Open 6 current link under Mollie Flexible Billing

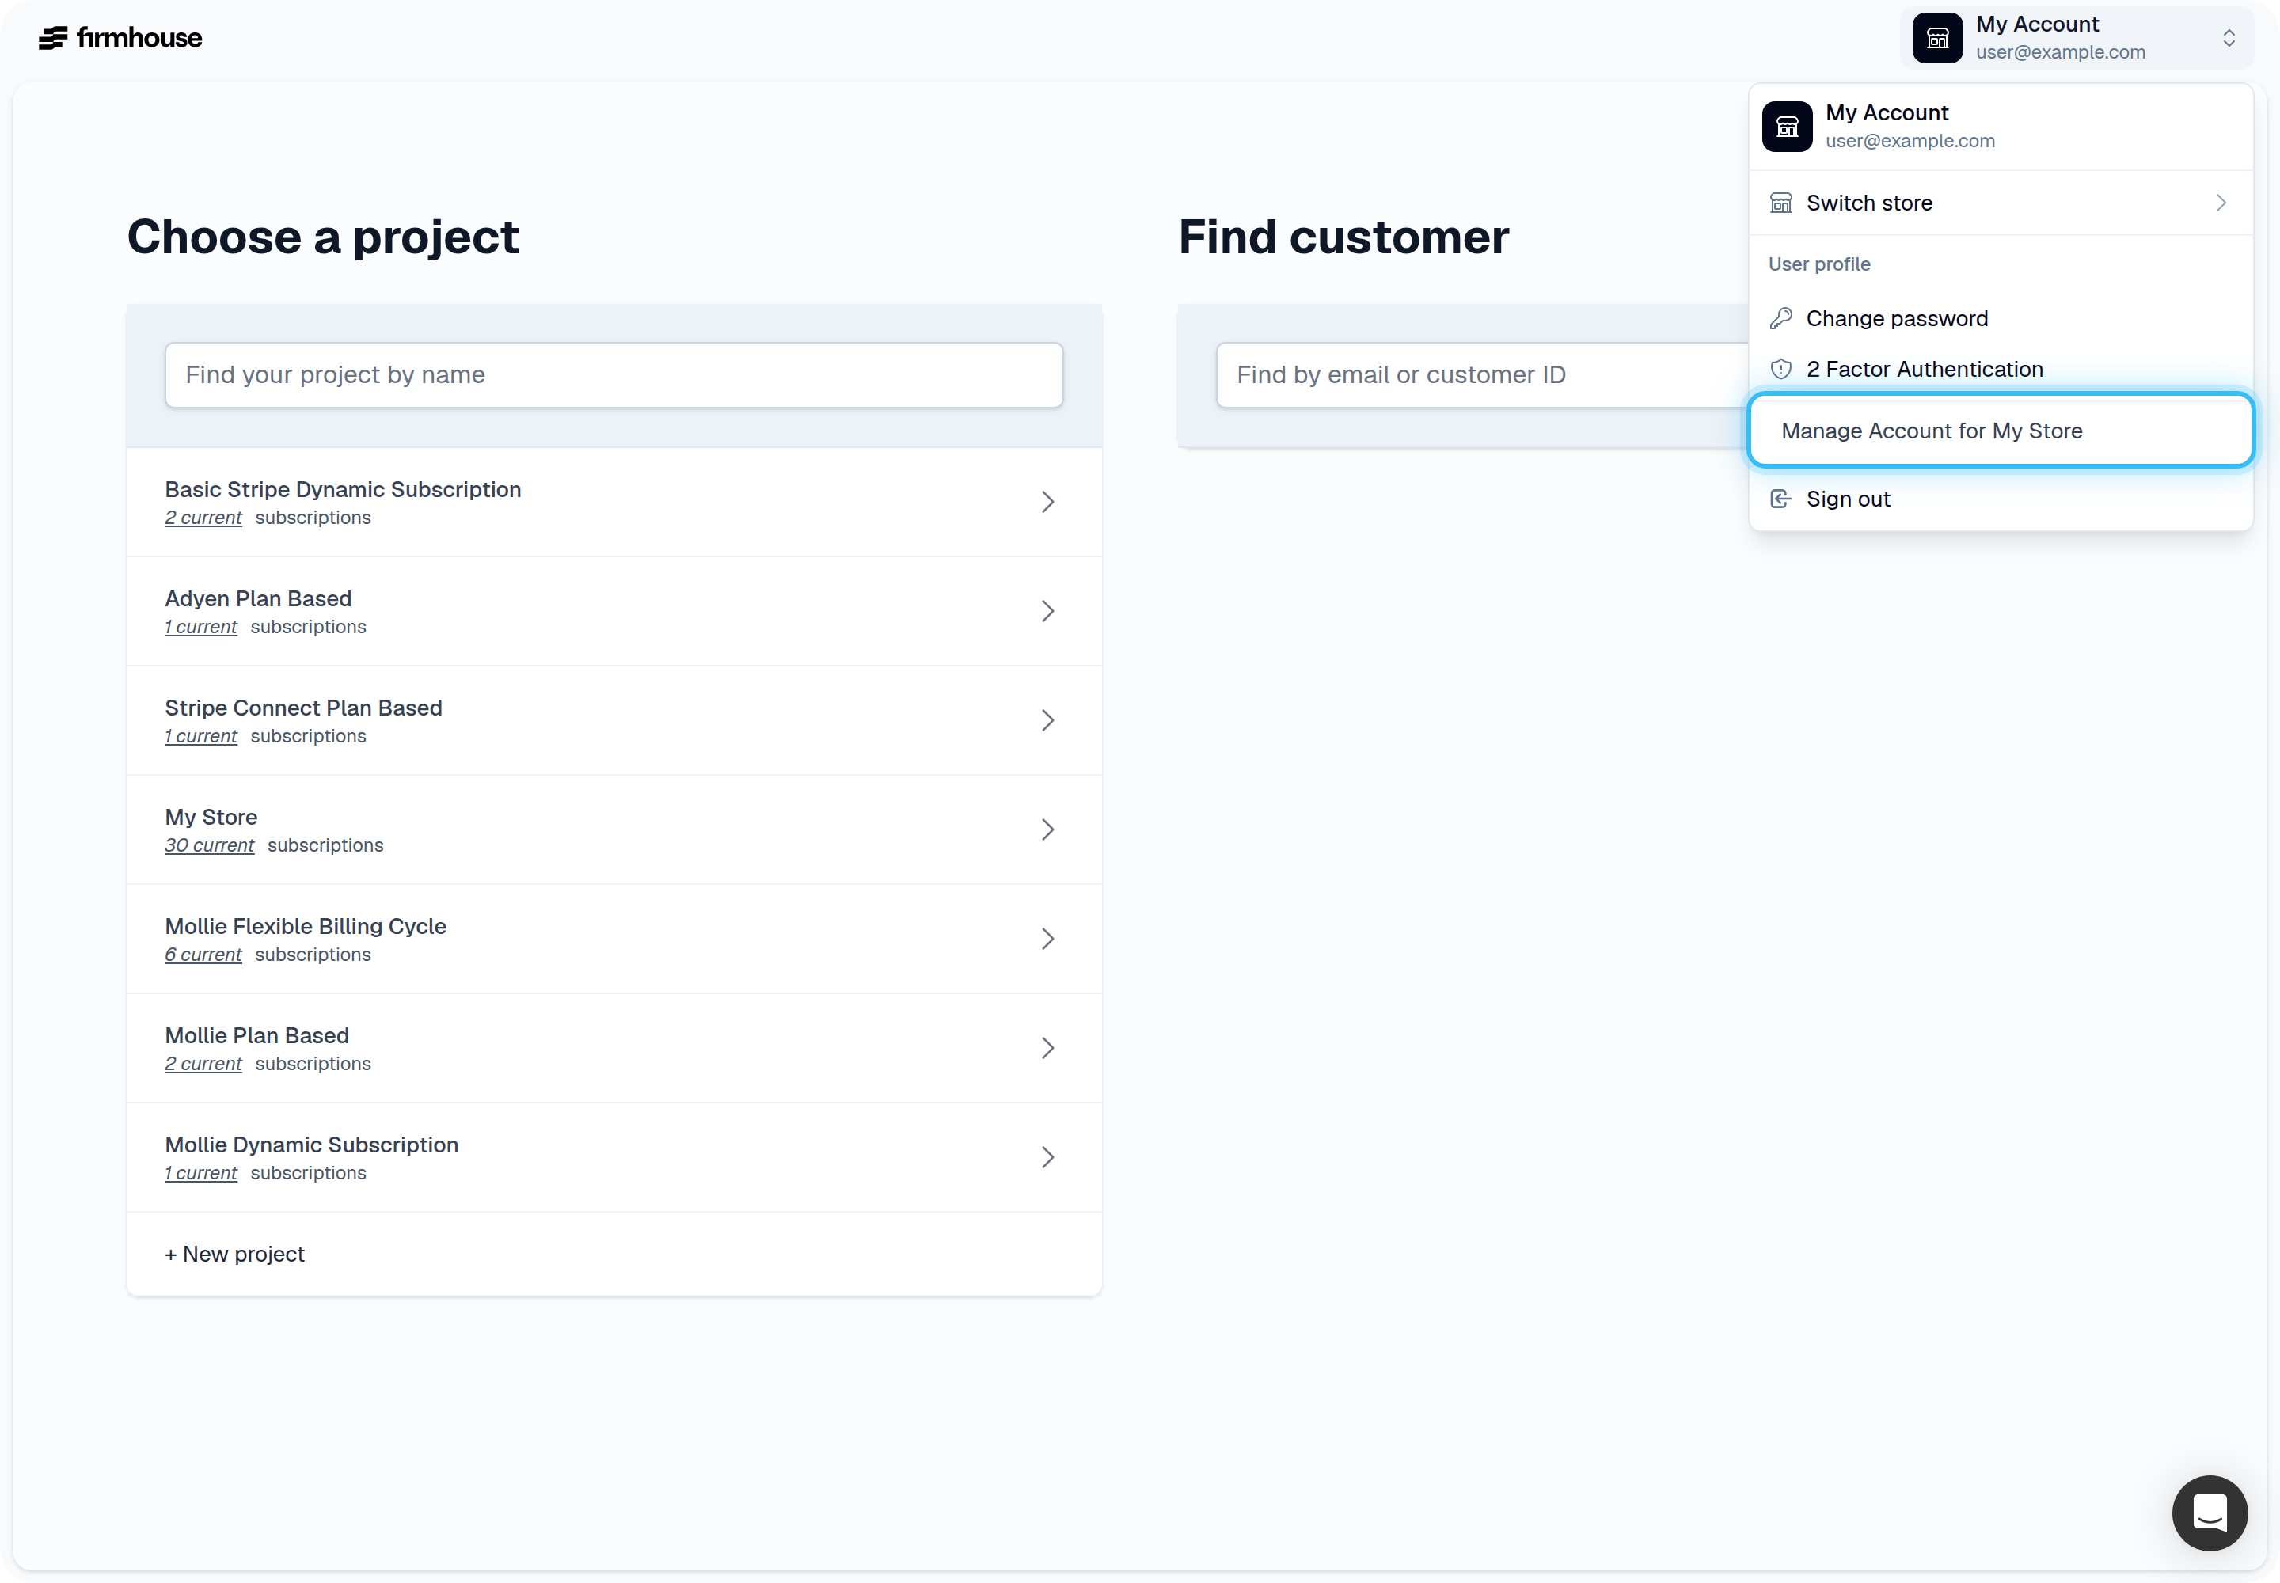(x=203, y=955)
